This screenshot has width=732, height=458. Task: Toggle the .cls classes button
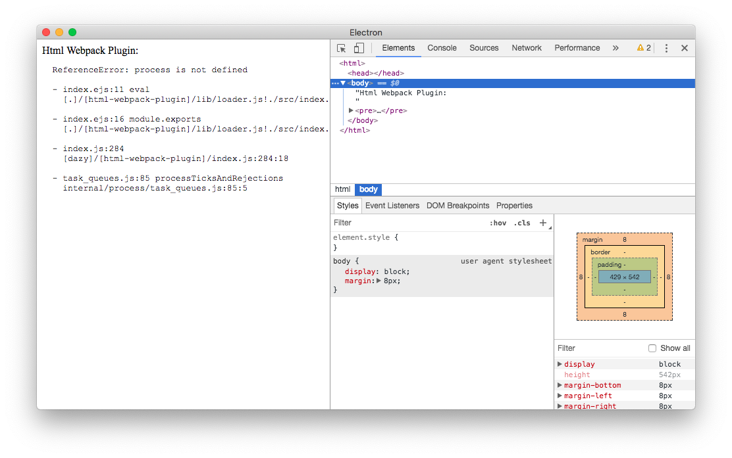(x=522, y=223)
